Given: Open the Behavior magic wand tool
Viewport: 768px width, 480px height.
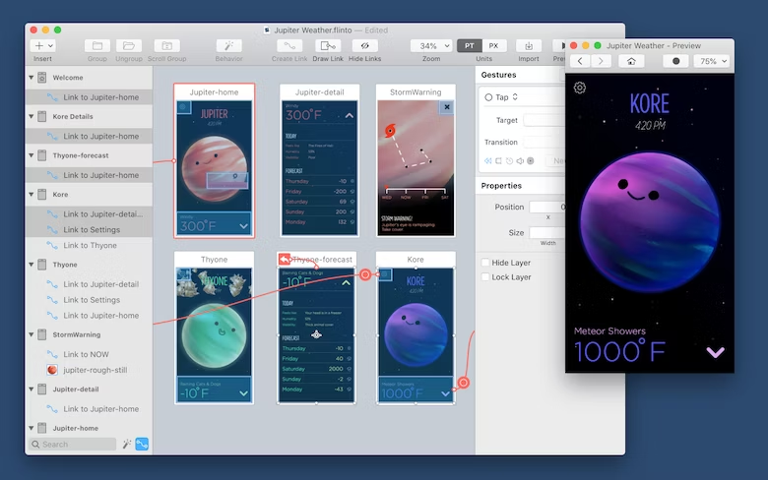Looking at the screenshot, I should pyautogui.click(x=228, y=46).
